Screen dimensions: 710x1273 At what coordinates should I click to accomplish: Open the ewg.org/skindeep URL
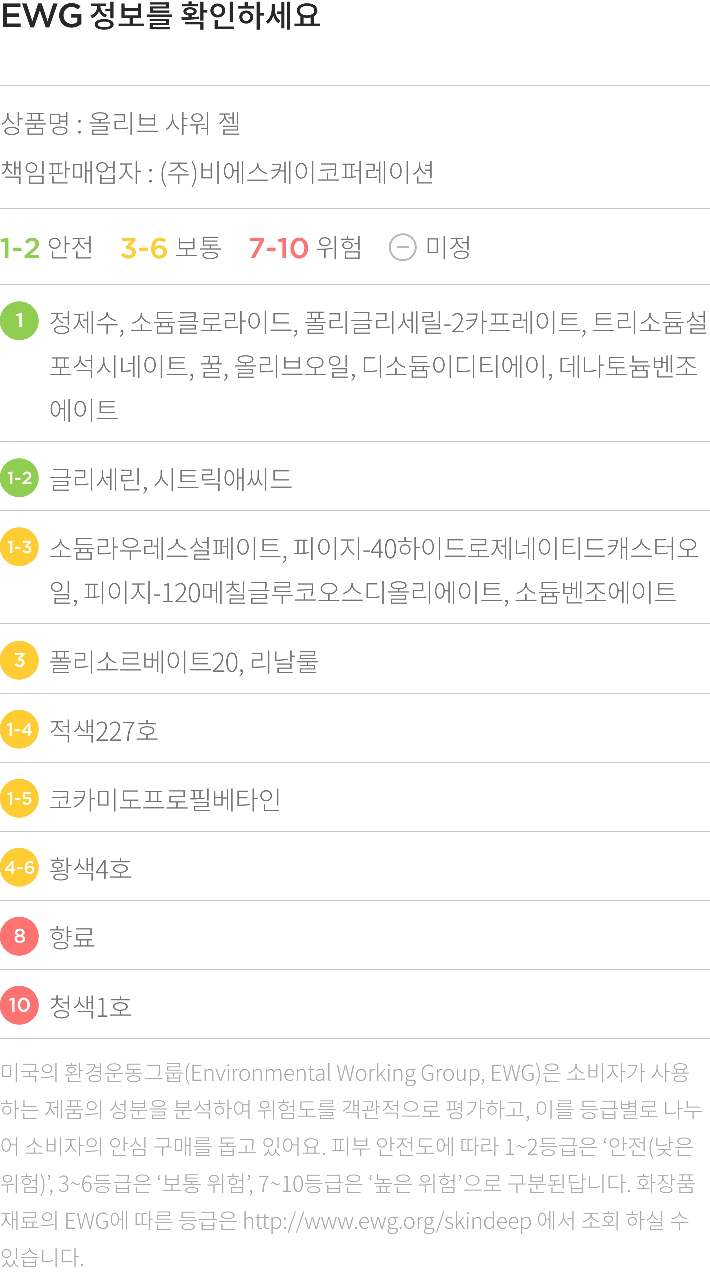[x=387, y=1221]
